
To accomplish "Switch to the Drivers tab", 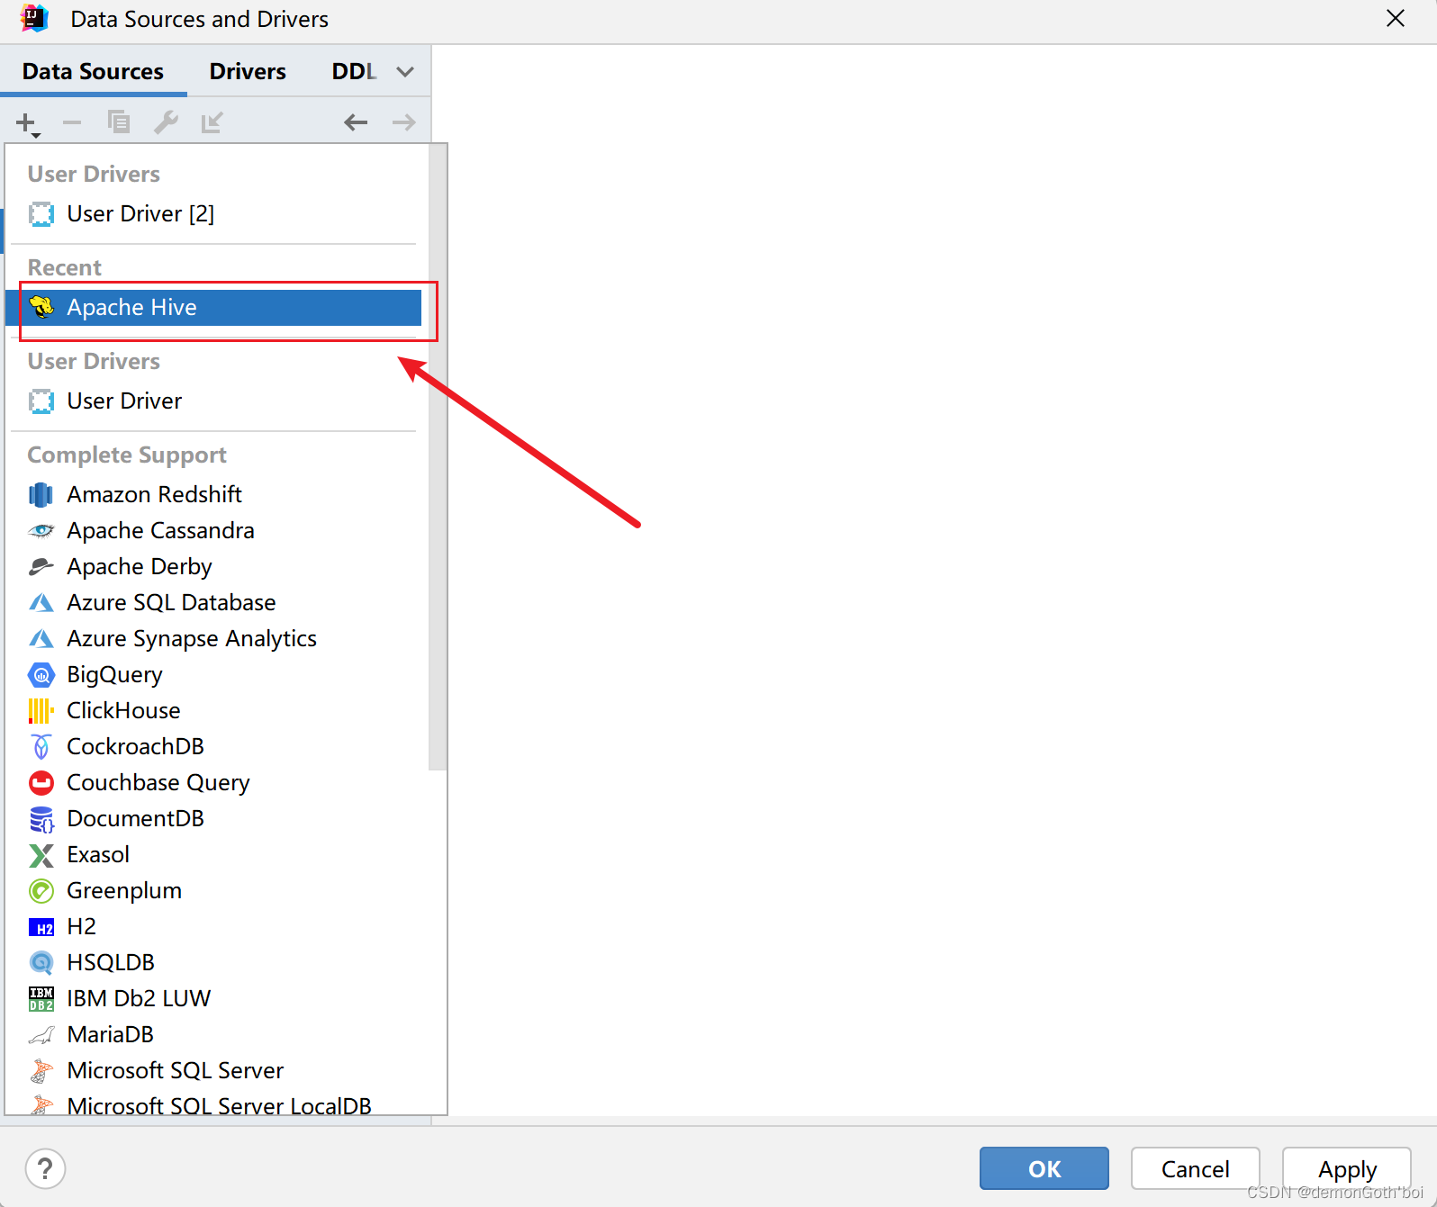I will tap(248, 71).
